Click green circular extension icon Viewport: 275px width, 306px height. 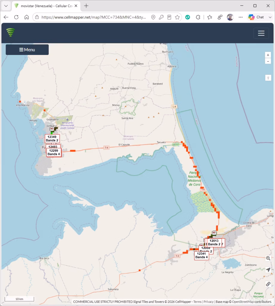[x=187, y=17]
